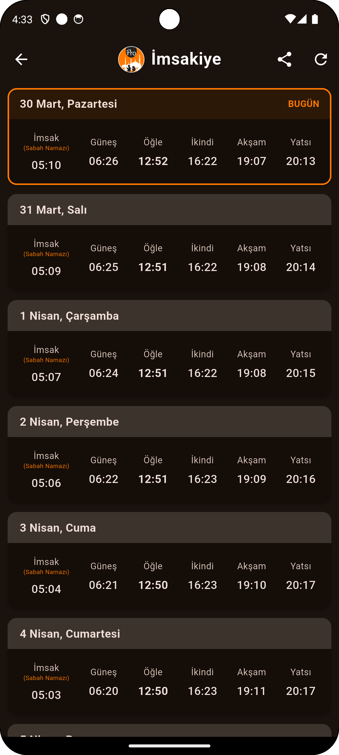The width and height of the screenshot is (339, 755).
Task: Tap the back arrow icon
Action: tap(21, 59)
